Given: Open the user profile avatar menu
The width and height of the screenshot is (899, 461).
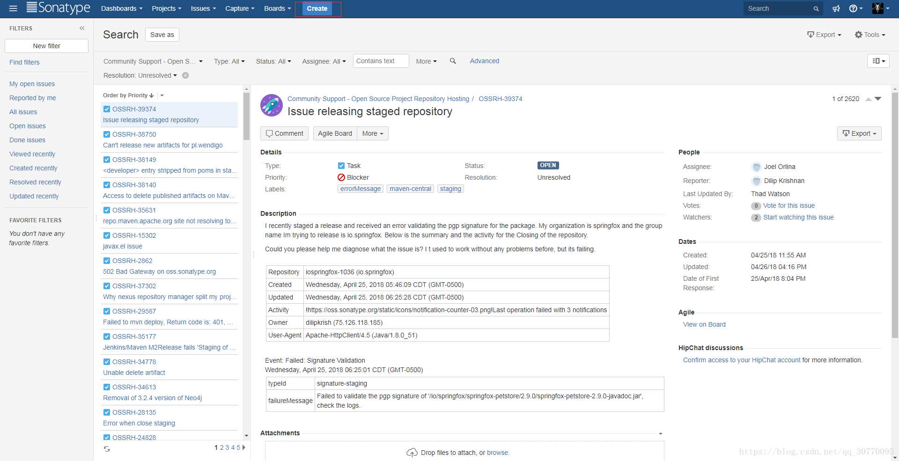Looking at the screenshot, I should pos(881,8).
